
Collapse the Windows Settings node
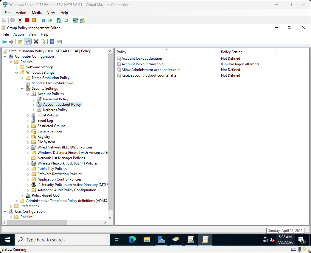[17, 72]
